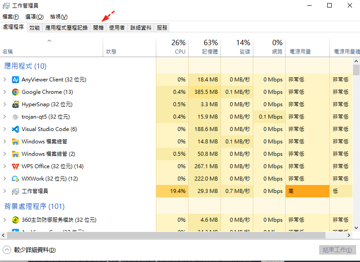Select the Visual Studio Code icon
The width and height of the screenshot is (360, 262).
[x=15, y=129]
